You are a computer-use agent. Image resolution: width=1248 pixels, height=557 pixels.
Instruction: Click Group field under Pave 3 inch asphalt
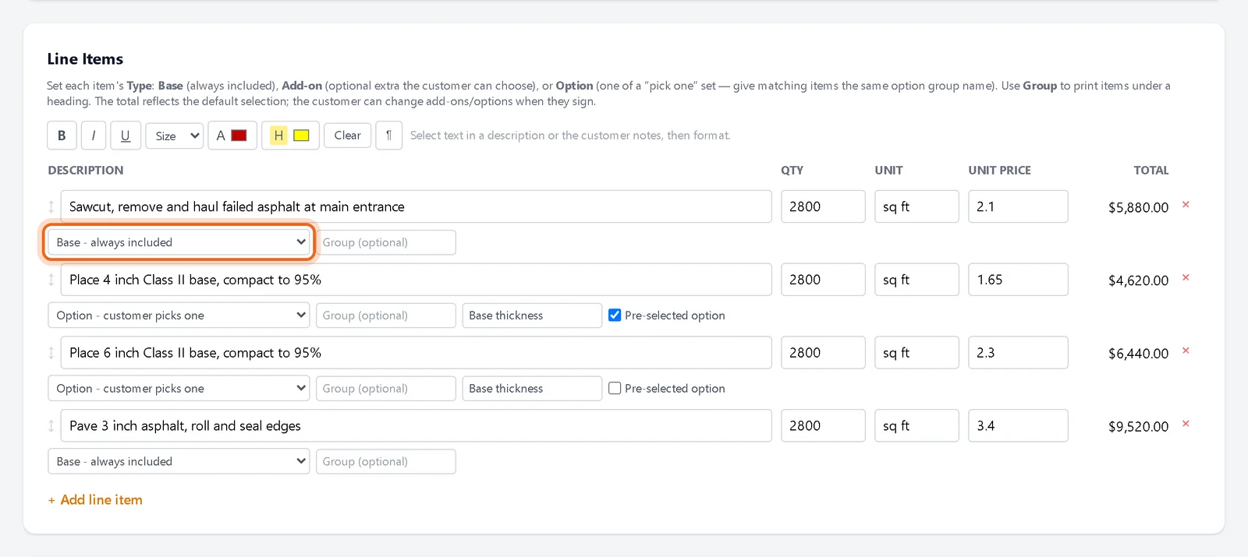[386, 462]
